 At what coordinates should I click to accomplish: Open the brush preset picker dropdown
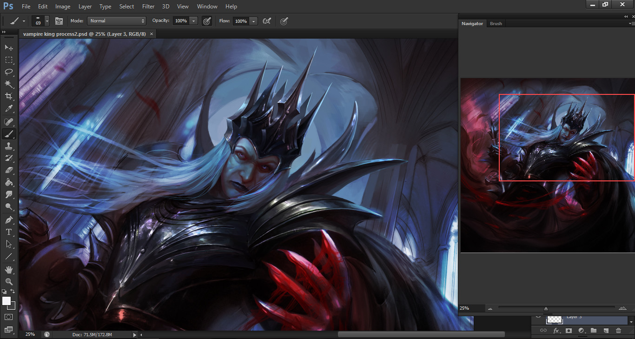(47, 21)
